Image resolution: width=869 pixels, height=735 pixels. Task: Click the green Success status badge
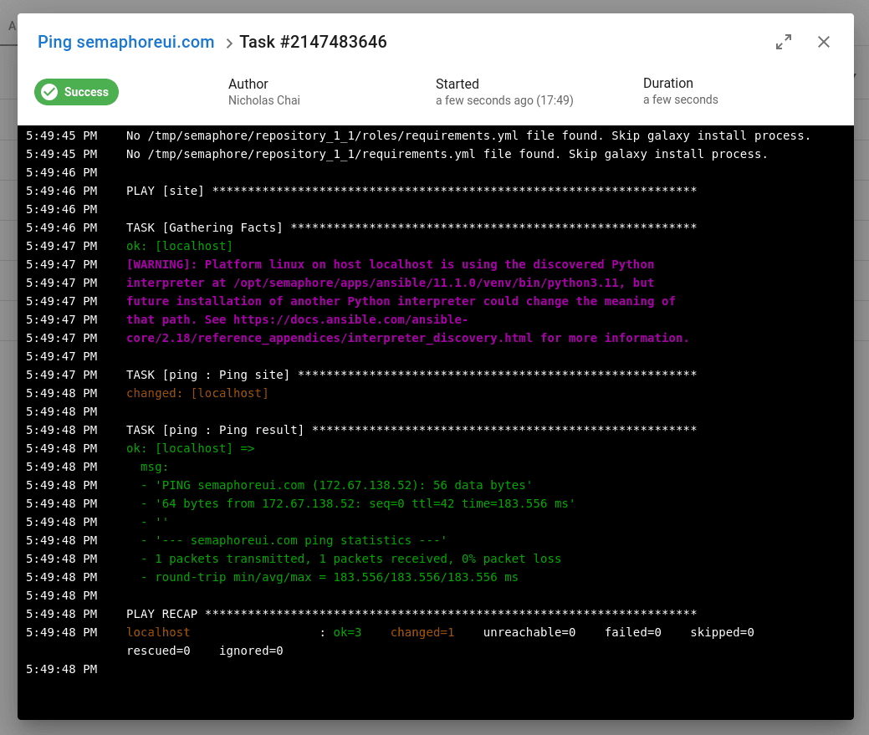click(76, 92)
